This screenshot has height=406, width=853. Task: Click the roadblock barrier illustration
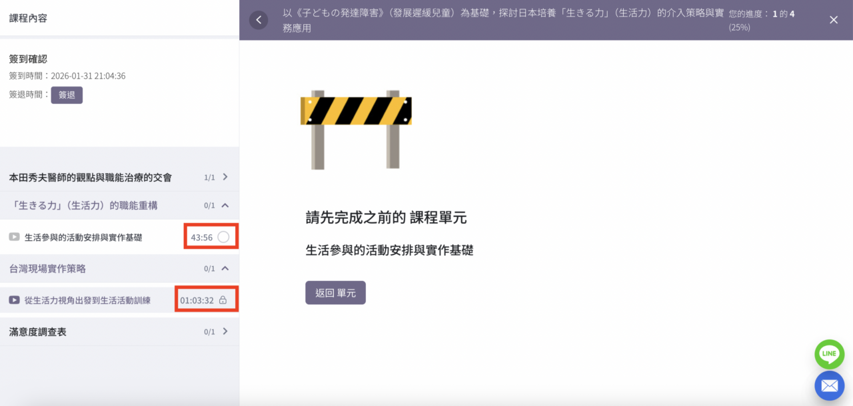click(356, 129)
